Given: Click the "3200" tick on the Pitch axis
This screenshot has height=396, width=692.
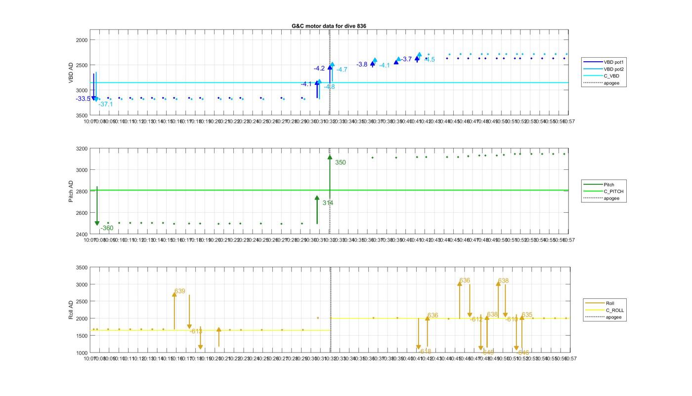Looking at the screenshot, I should click(82, 149).
